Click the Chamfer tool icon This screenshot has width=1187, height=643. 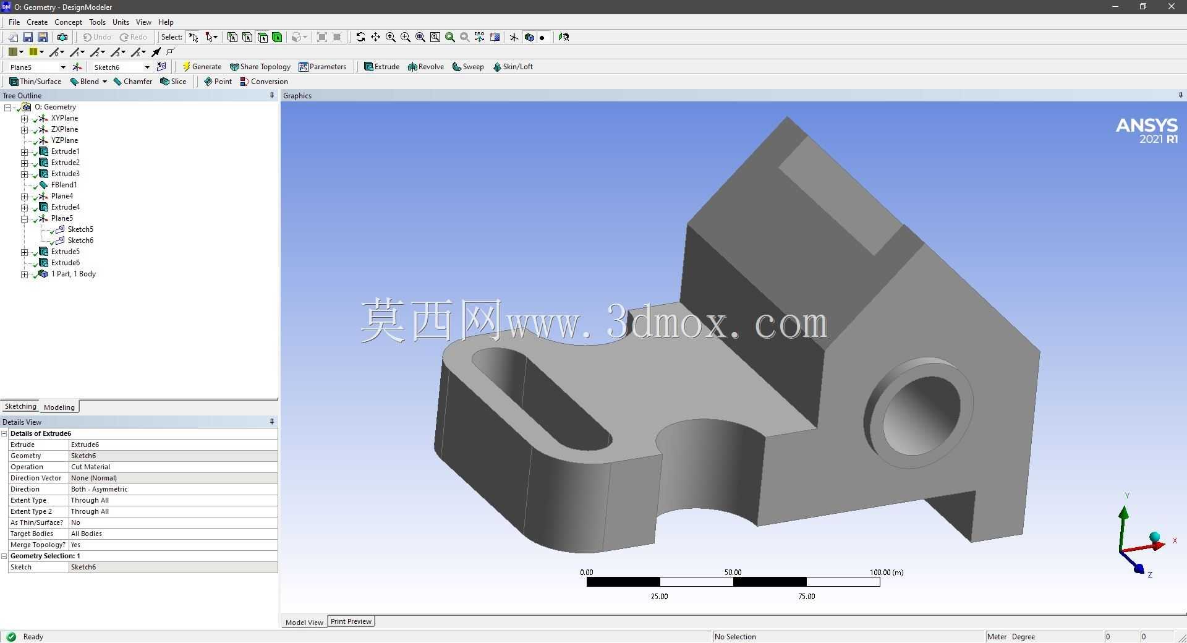click(117, 82)
